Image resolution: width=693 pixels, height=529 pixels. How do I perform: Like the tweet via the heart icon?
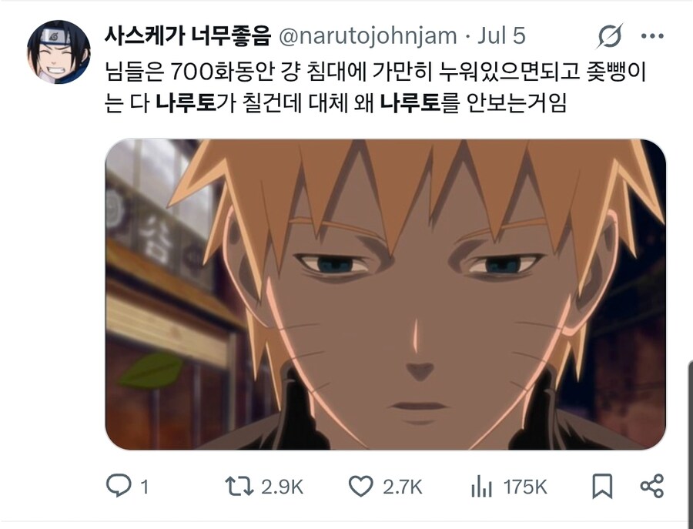(x=361, y=486)
